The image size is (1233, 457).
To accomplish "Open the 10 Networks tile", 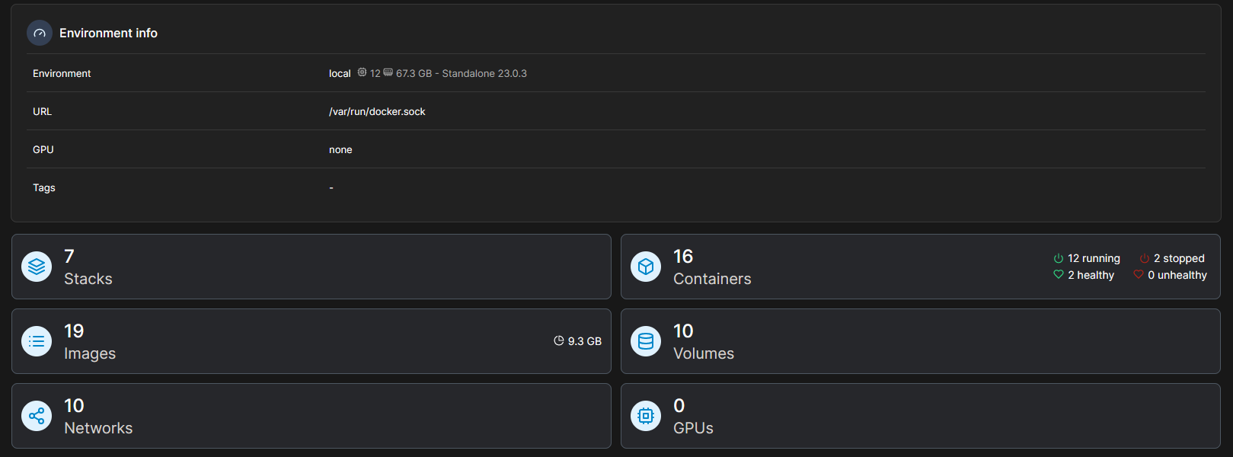I will pos(311,416).
